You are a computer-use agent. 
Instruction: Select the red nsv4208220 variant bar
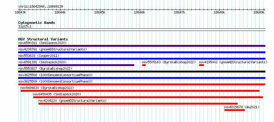[x=138, y=104]
